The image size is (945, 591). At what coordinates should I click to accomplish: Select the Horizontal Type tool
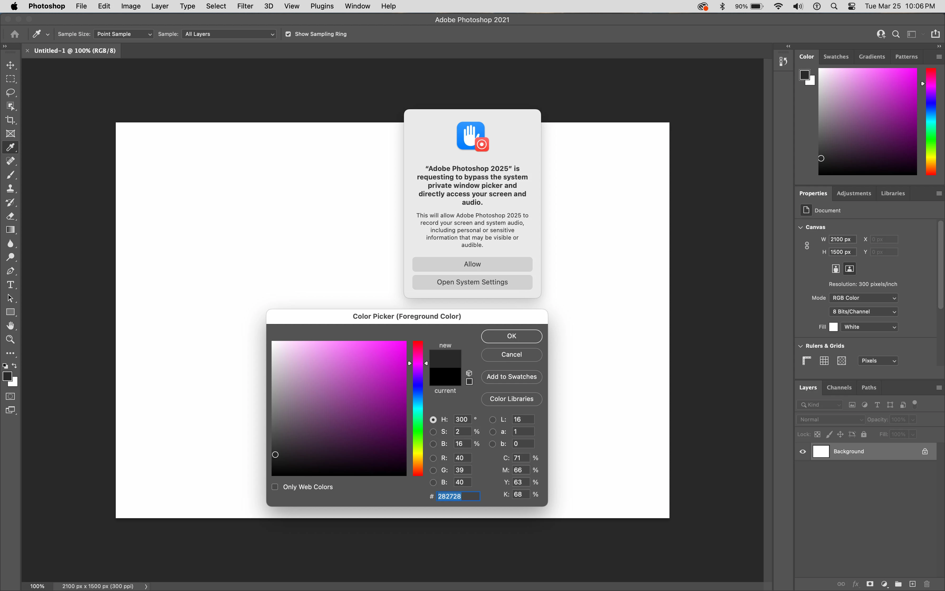pos(11,285)
